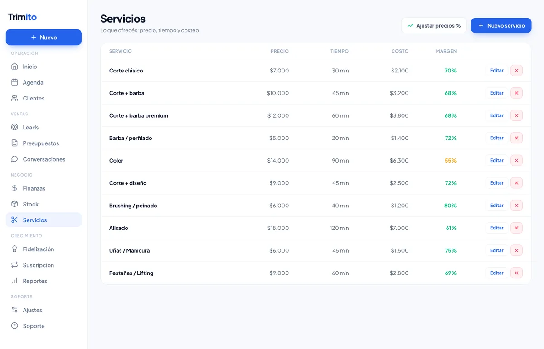The image size is (544, 349).
Task: Click the 120 min time for Alisado
Action: click(340, 228)
